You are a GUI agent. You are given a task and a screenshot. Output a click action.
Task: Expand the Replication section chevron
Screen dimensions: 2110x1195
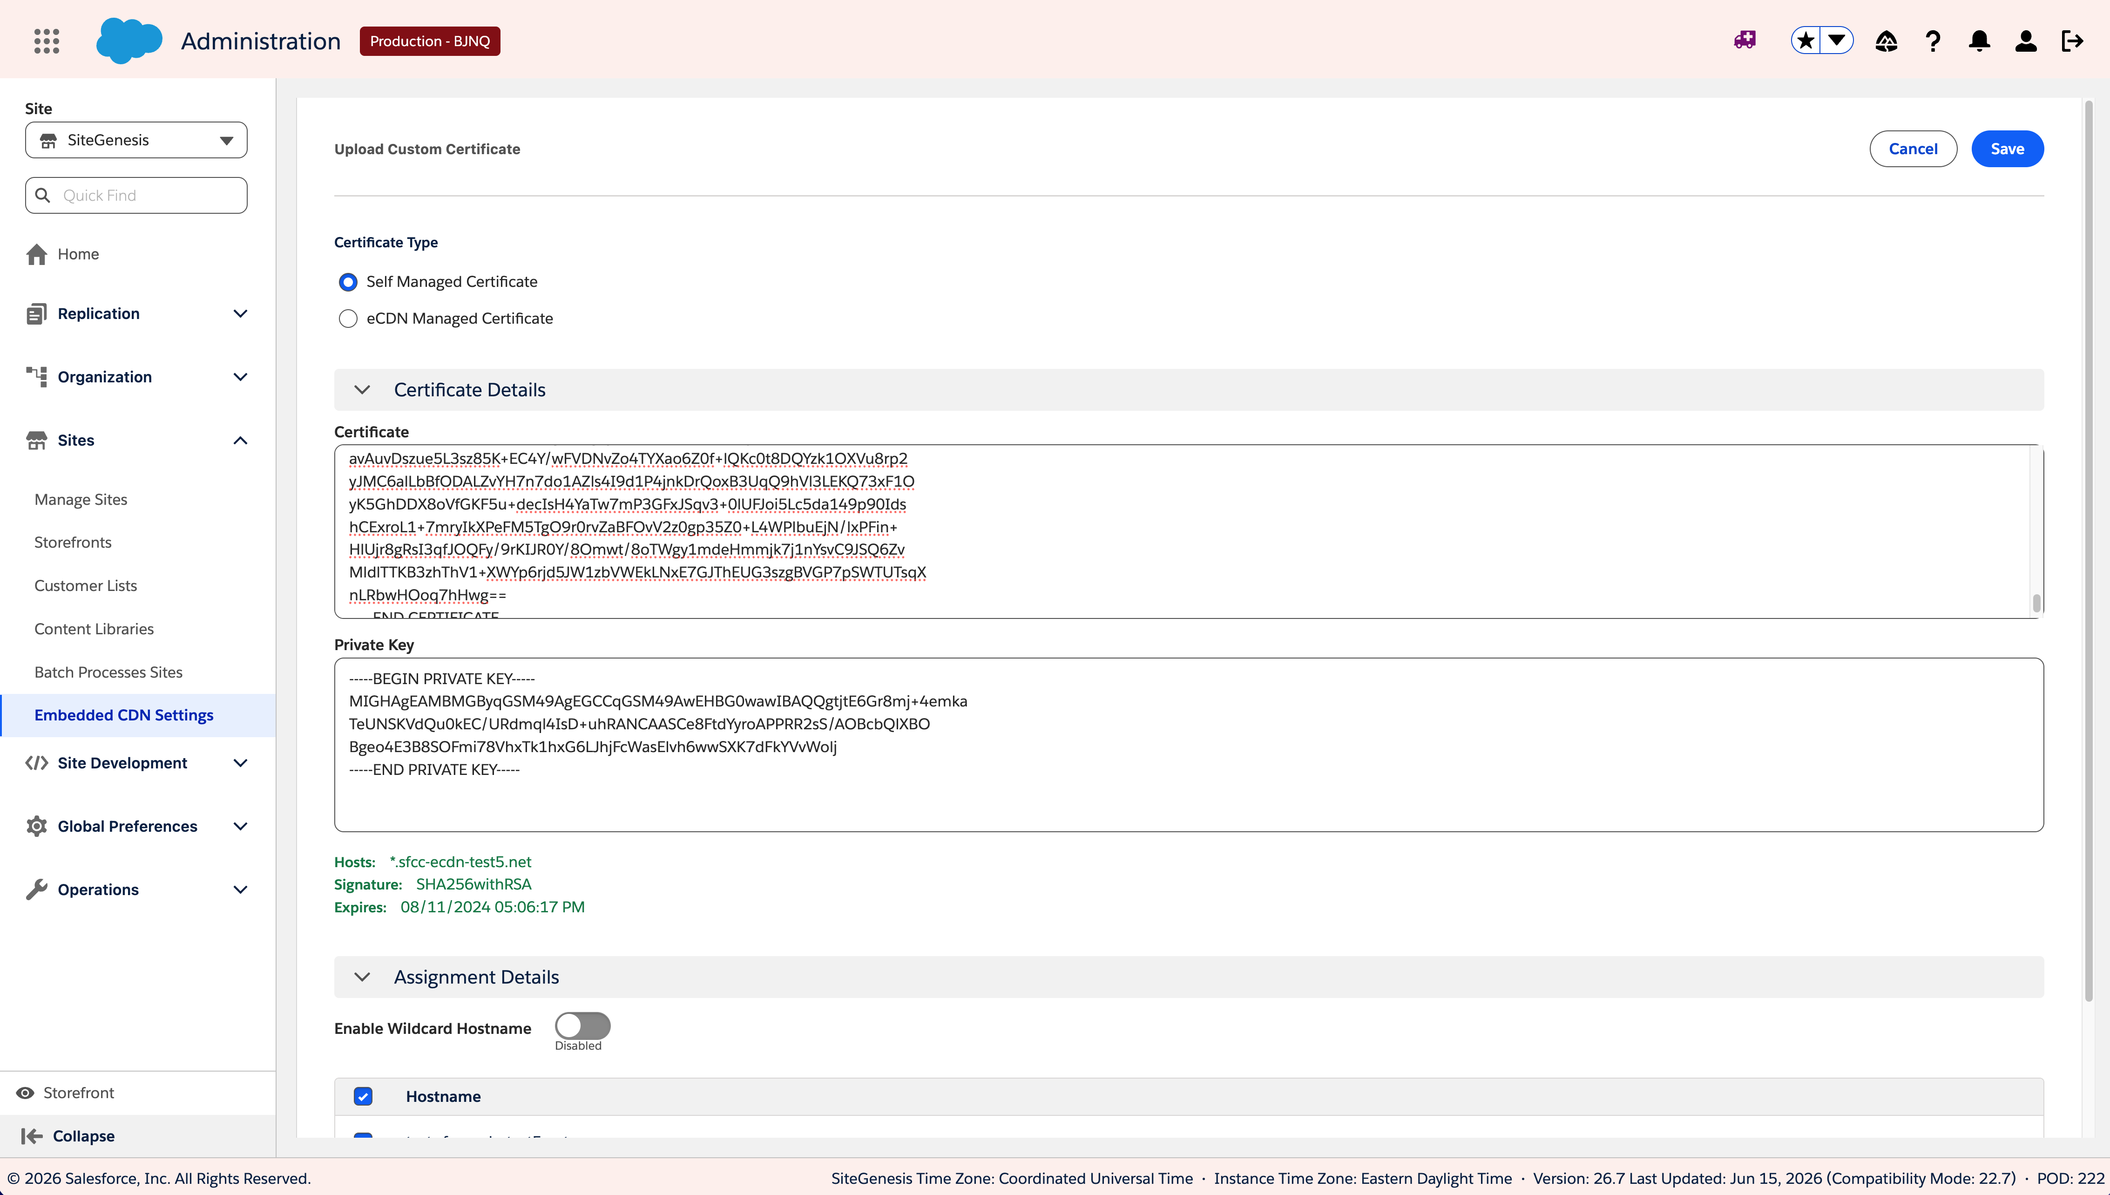(x=240, y=313)
